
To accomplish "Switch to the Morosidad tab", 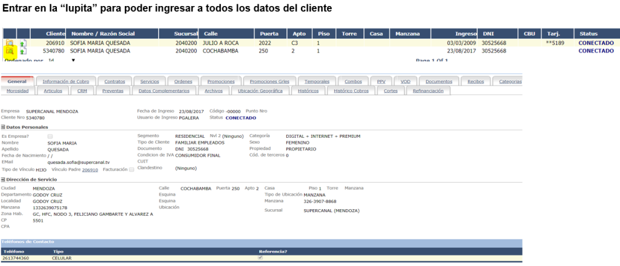I will [18, 91].
